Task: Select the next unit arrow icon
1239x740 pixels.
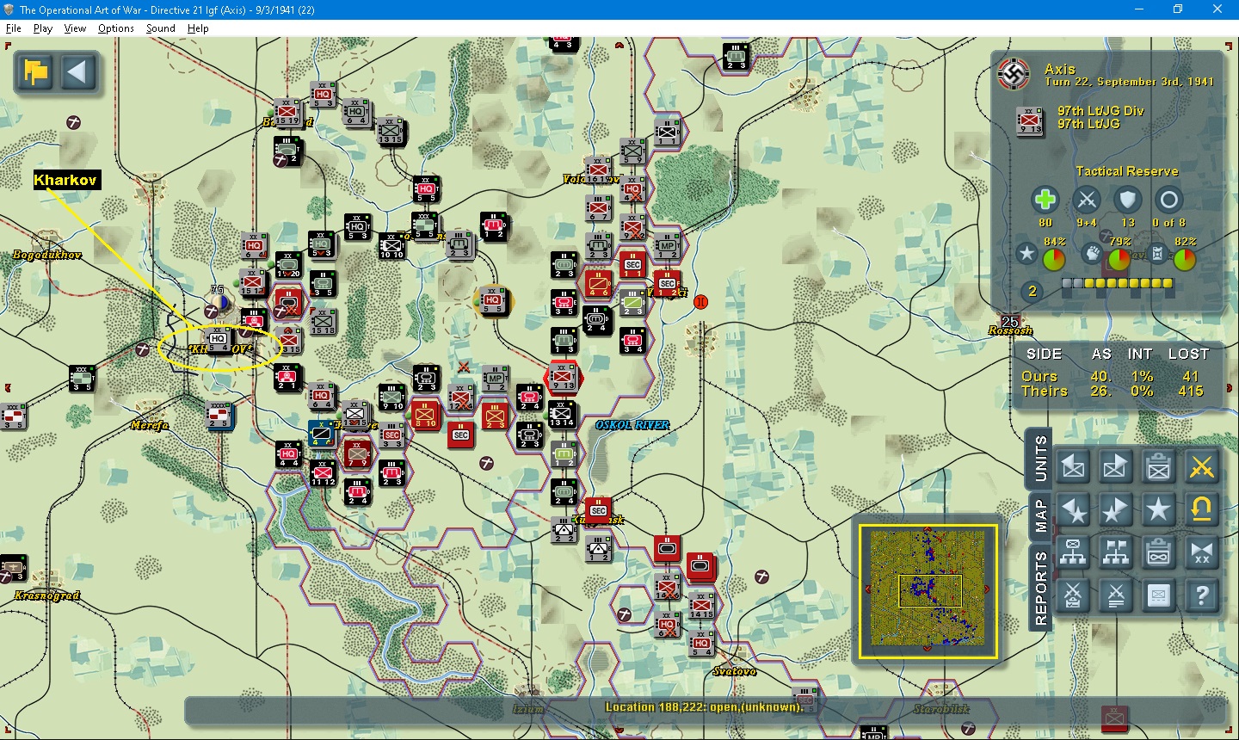Action: pyautogui.click(x=1115, y=466)
